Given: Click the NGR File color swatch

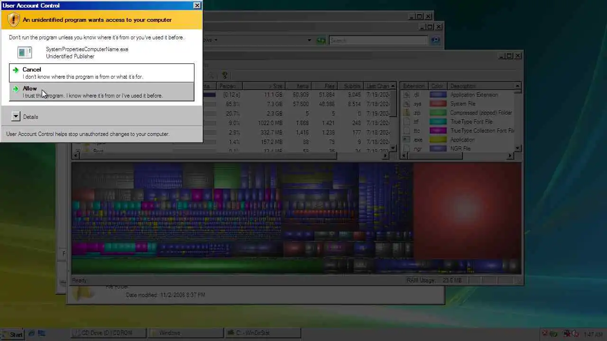Looking at the screenshot, I should click(x=438, y=149).
